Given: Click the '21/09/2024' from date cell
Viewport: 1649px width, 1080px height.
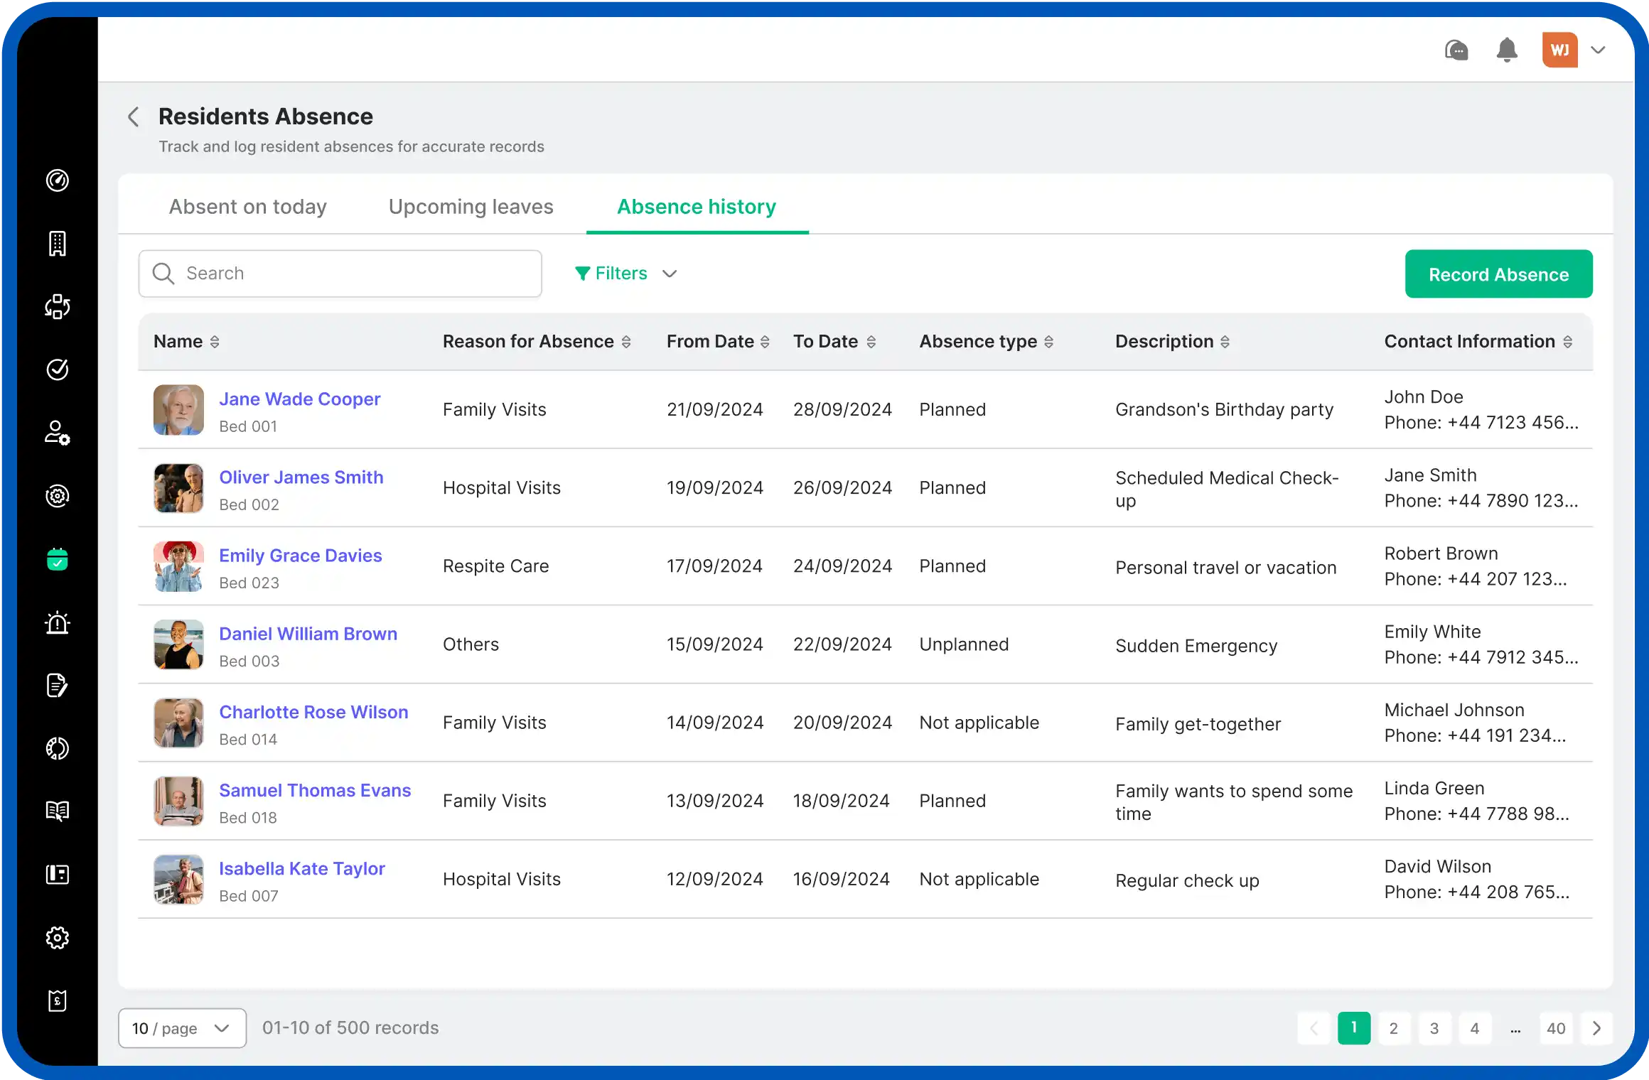Looking at the screenshot, I should 714,410.
